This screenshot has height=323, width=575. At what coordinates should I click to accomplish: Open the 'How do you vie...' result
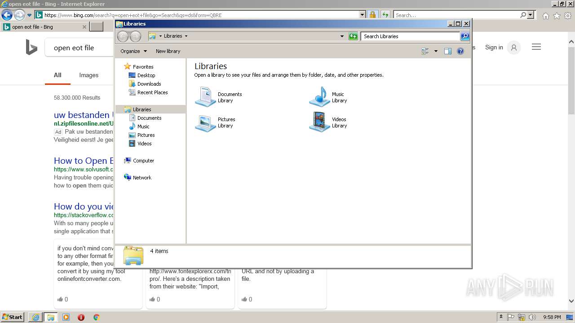tap(84, 206)
